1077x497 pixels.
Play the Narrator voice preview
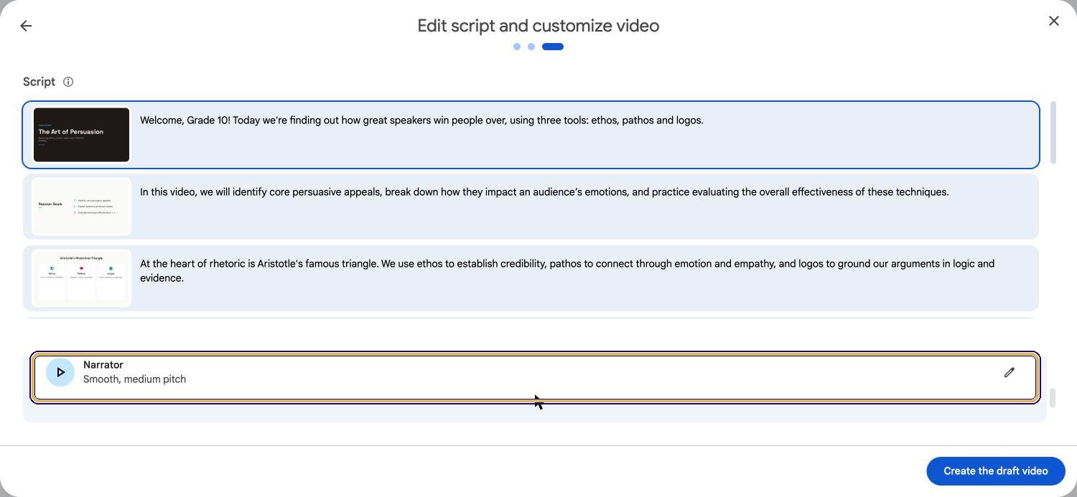pyautogui.click(x=60, y=372)
